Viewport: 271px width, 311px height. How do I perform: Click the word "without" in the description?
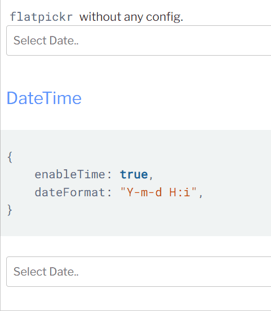click(100, 17)
